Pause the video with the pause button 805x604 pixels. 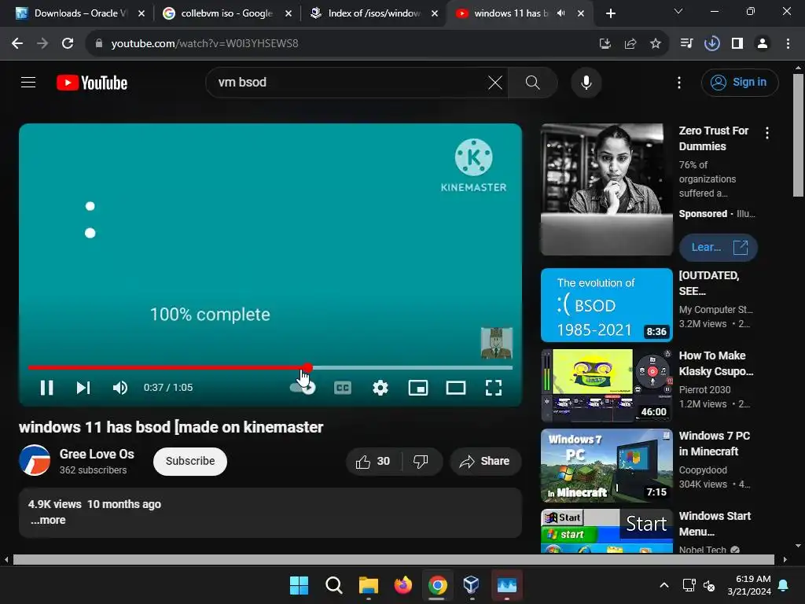(x=46, y=388)
